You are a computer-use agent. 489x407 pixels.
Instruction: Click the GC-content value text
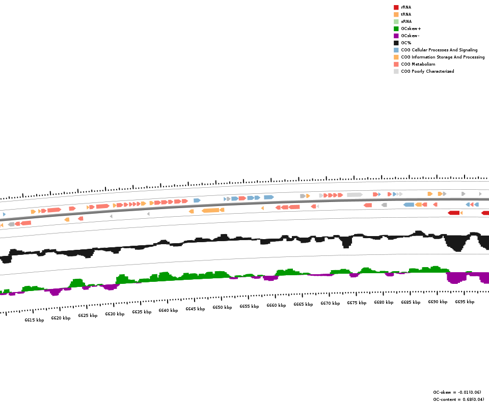458,399
